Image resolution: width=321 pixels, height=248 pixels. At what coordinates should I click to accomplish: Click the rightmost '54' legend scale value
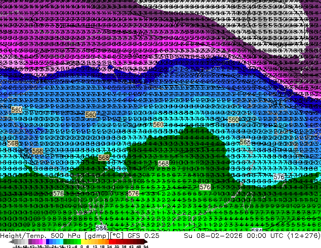pos(146,246)
